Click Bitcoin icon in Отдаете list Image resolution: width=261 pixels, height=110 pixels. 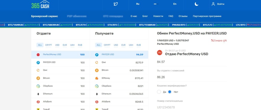coord(38,78)
